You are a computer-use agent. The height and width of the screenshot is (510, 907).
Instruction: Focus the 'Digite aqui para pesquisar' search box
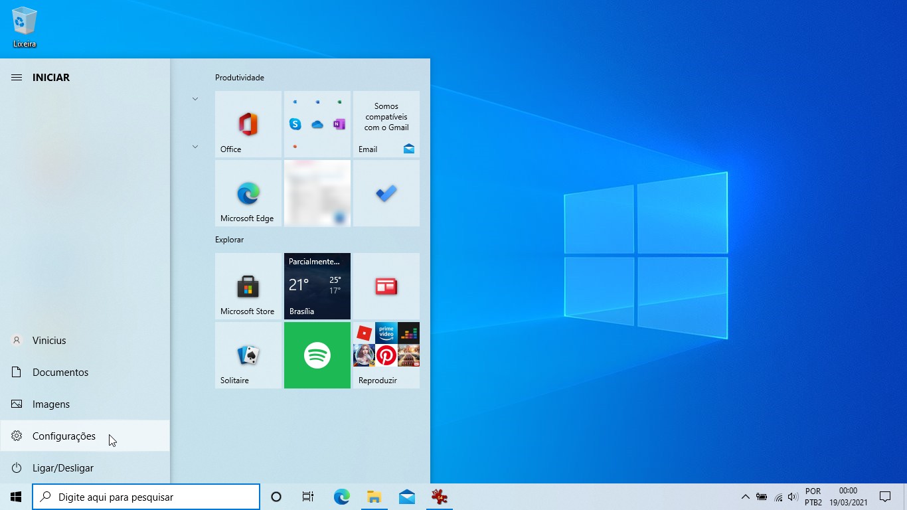click(x=146, y=497)
